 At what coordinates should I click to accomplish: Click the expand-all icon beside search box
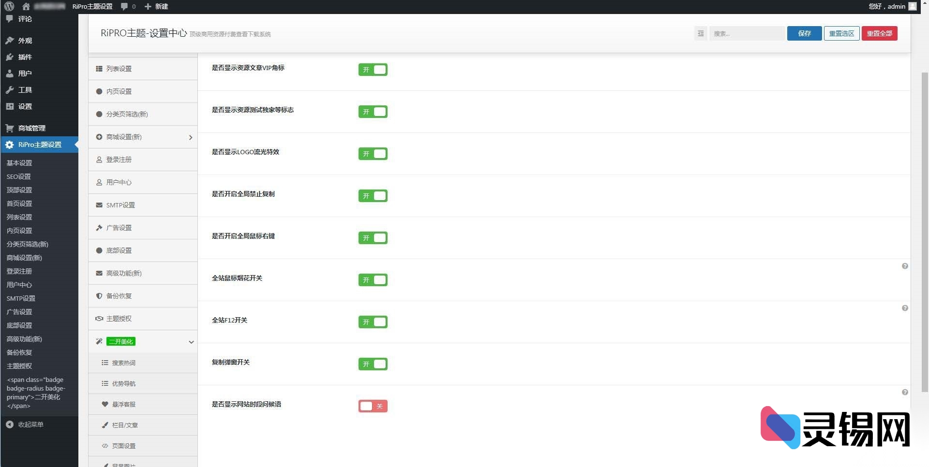[x=701, y=33]
